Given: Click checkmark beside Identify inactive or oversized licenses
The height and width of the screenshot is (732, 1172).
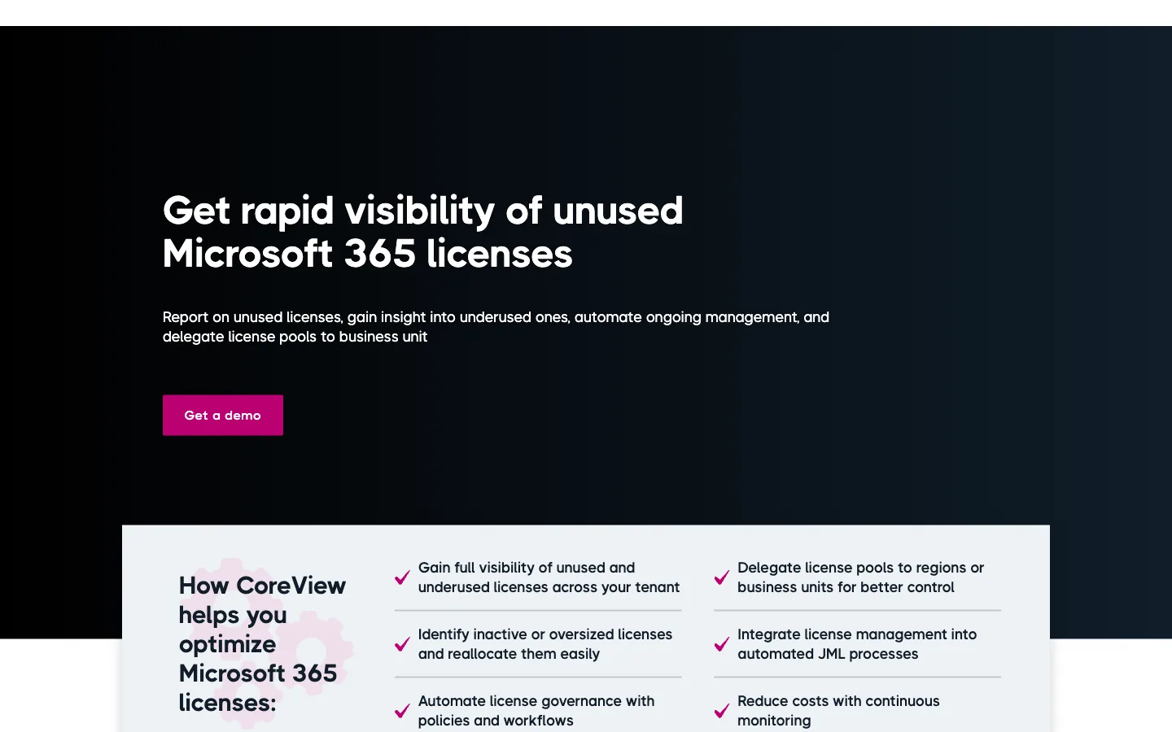Looking at the screenshot, I should [402, 644].
